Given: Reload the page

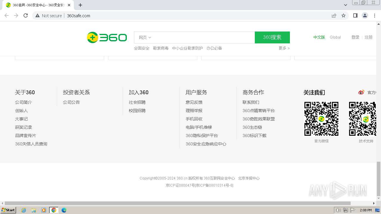Looking at the screenshot, I should coord(26,15).
